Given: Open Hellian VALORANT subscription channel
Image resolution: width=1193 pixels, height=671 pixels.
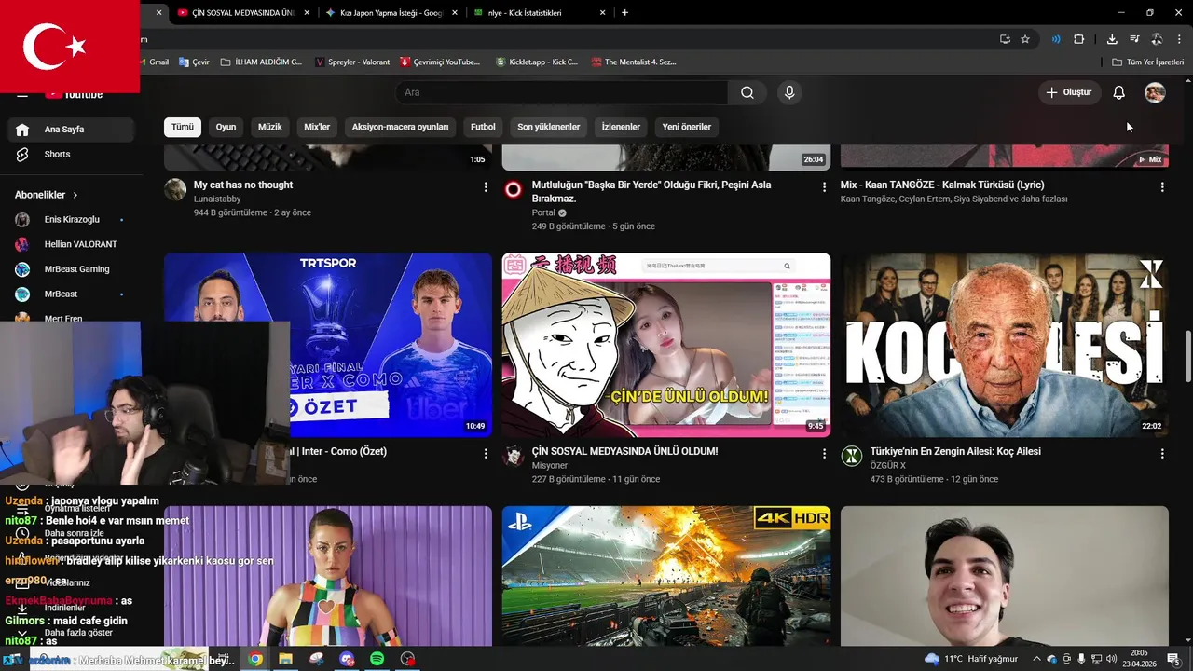Looking at the screenshot, I should (71, 244).
